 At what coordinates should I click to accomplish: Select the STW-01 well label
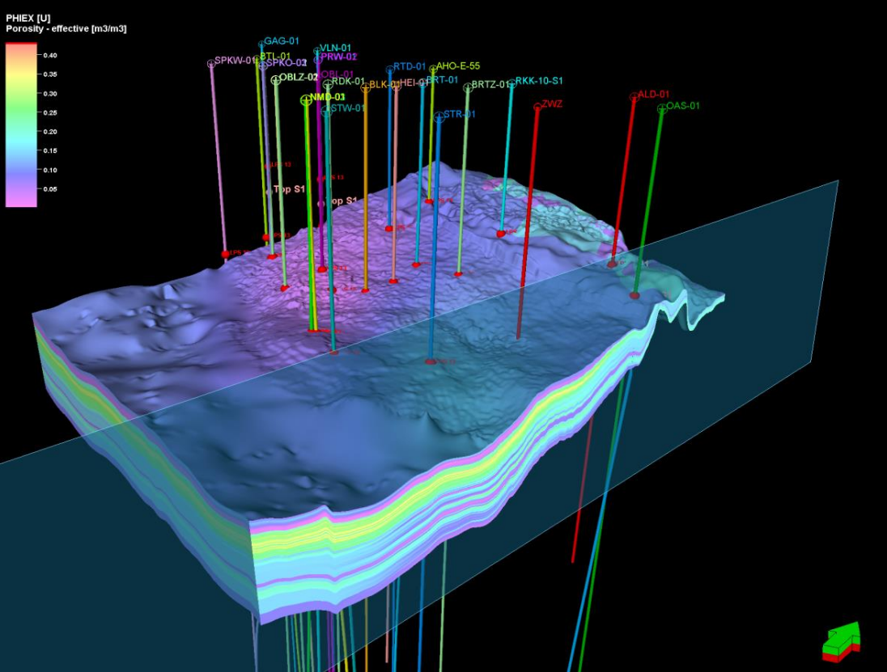tap(348, 108)
